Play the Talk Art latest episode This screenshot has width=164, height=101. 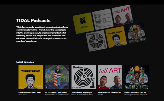[100, 87]
